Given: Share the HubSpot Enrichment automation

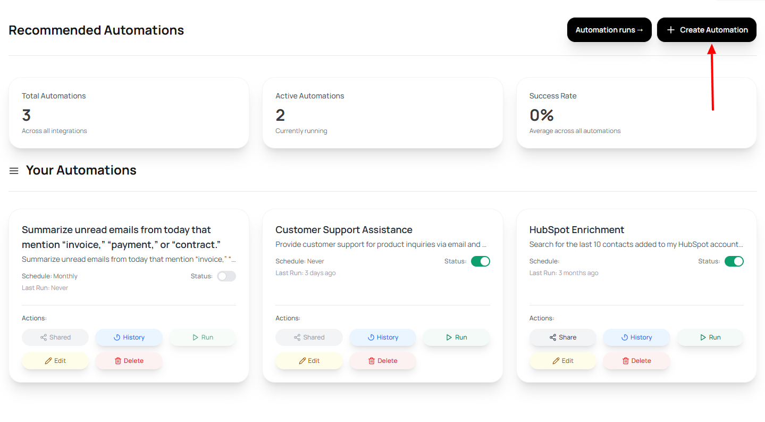Looking at the screenshot, I should (x=563, y=337).
